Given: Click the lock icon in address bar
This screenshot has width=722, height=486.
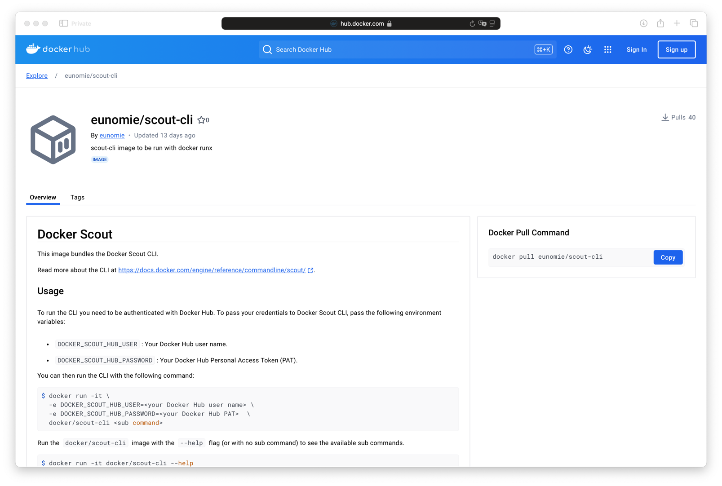Looking at the screenshot, I should 390,24.
